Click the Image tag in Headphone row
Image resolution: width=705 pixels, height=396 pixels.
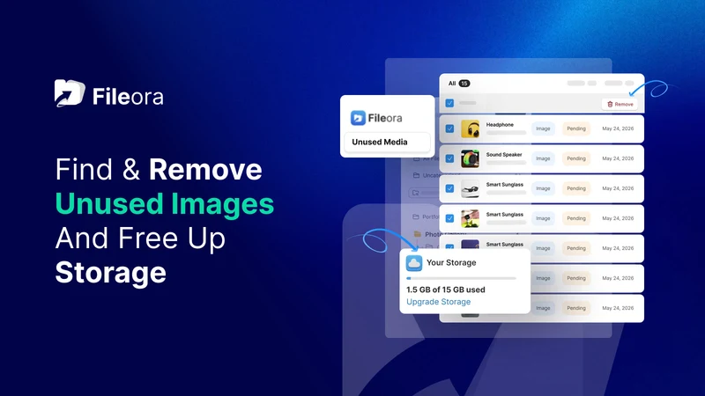point(543,128)
